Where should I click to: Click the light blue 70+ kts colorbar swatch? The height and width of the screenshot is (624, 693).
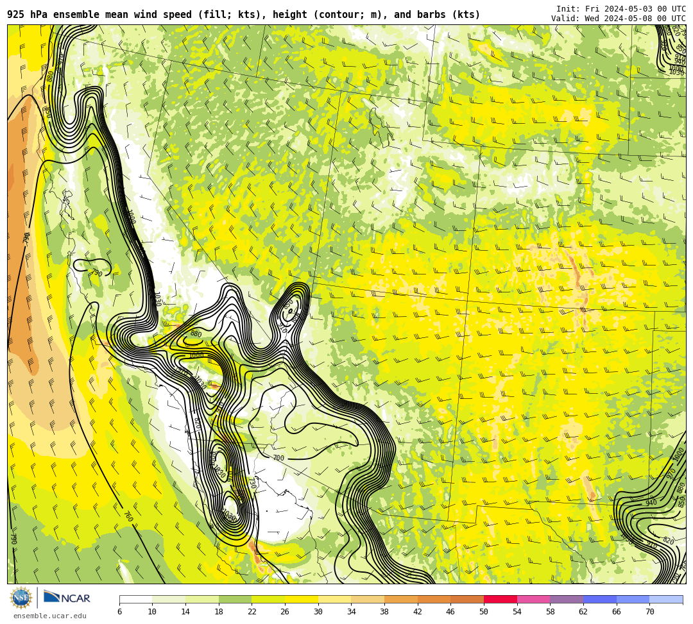point(666,599)
